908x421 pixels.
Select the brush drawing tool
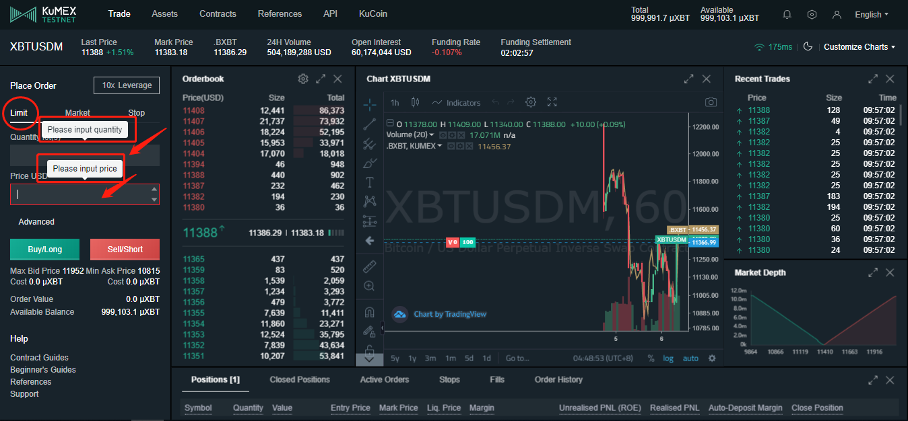tap(370, 163)
